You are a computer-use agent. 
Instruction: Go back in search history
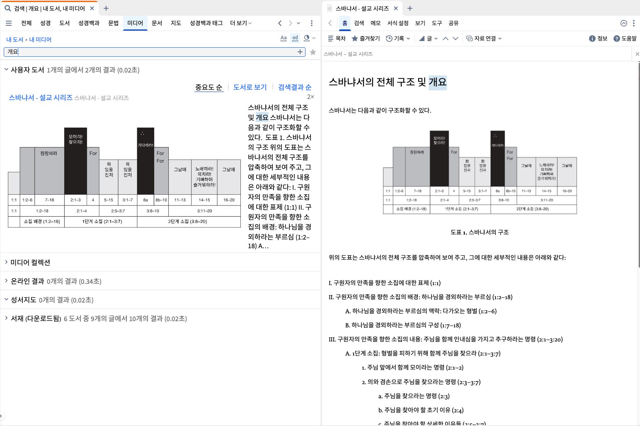coord(280,23)
